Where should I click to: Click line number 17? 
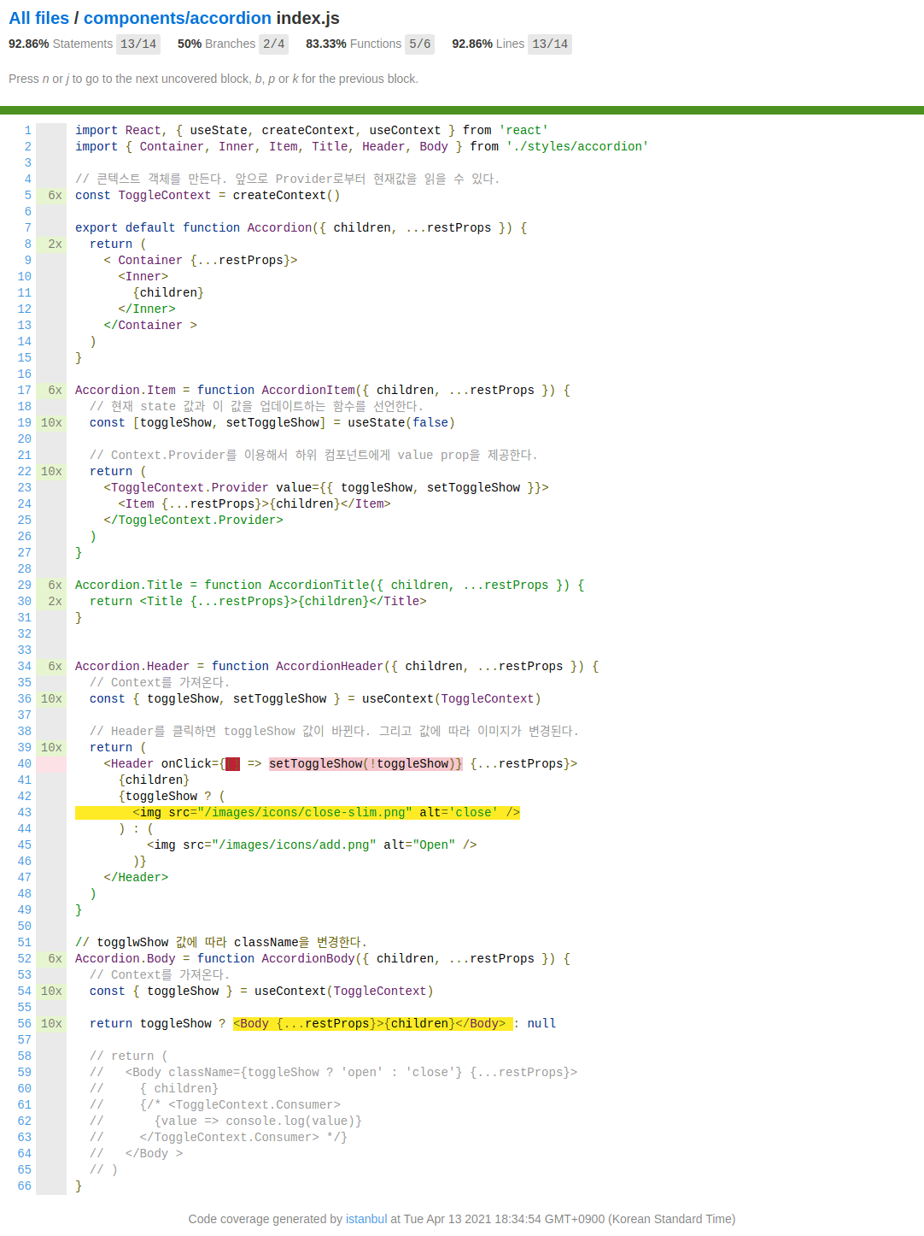point(25,391)
